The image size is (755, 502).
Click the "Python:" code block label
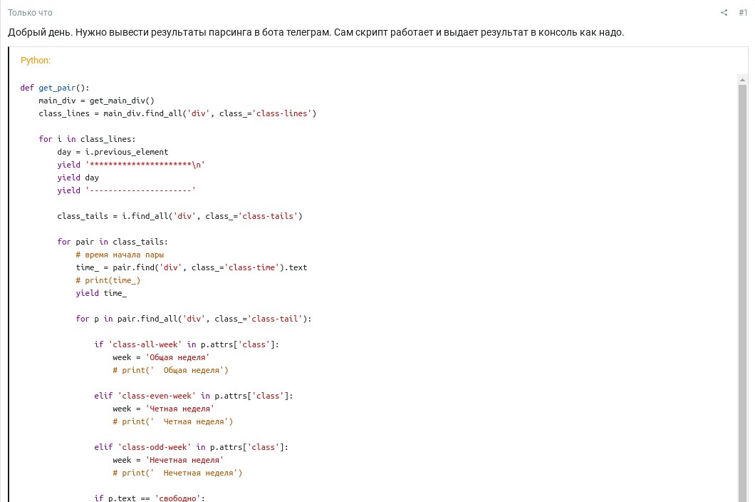[35, 61]
